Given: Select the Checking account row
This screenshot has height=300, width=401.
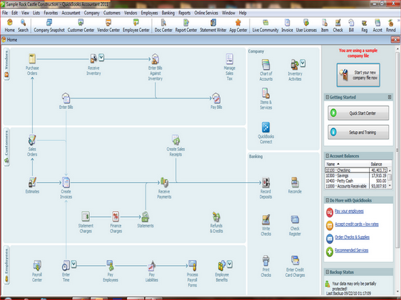Looking at the screenshot, I should [356, 170].
